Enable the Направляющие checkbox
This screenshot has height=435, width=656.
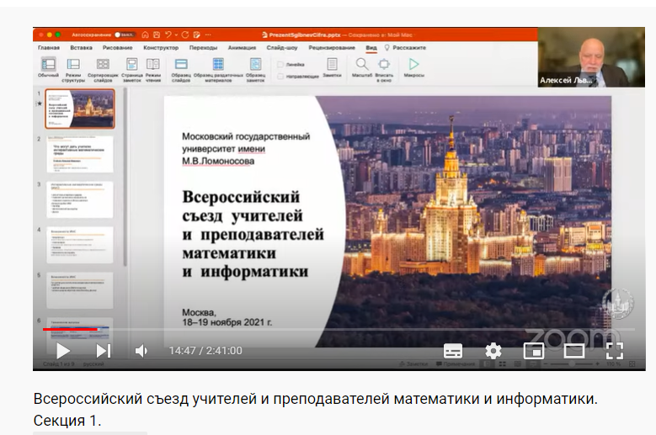[280, 76]
